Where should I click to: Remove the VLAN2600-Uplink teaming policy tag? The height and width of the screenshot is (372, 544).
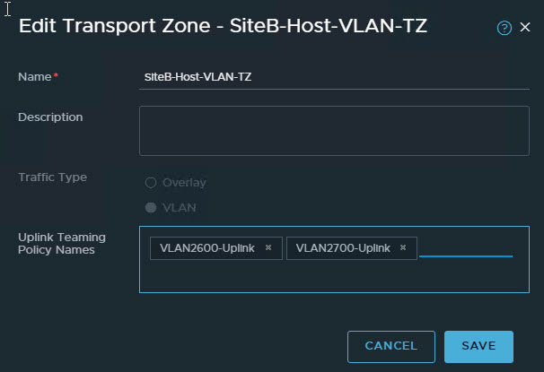pyautogui.click(x=268, y=248)
